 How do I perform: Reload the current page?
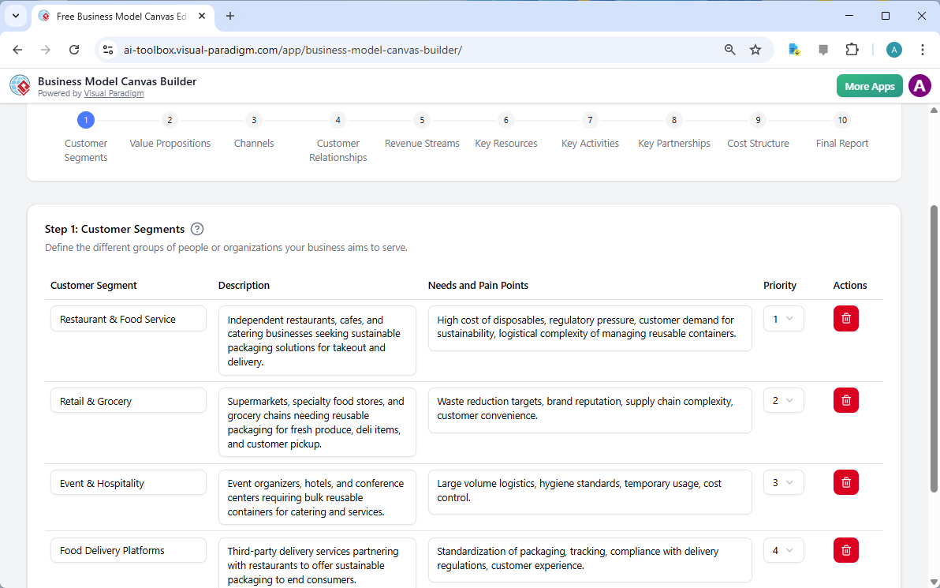[x=74, y=49]
